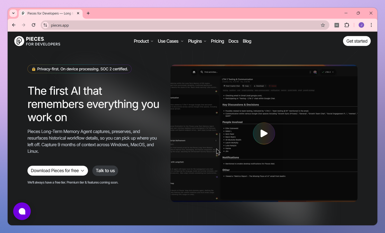This screenshot has width=385, height=233.
Task: Click "Key Discussions & Decisions" heading in preview
Action: click(241, 104)
